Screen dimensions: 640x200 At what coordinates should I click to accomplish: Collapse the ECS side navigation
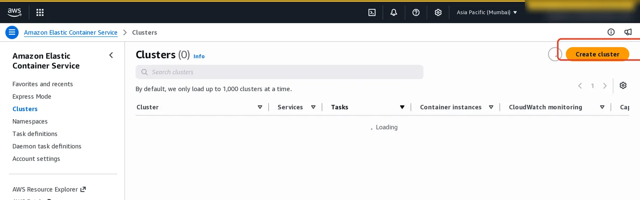pyautogui.click(x=111, y=55)
